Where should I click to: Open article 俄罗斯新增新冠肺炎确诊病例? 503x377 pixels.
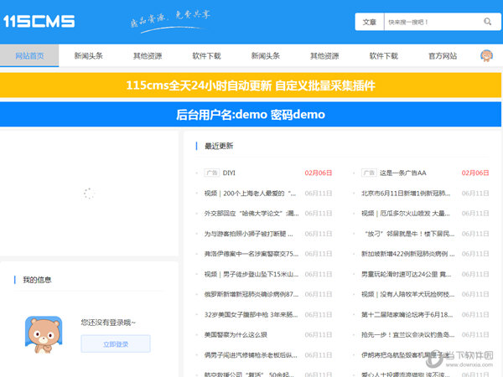click(x=251, y=294)
